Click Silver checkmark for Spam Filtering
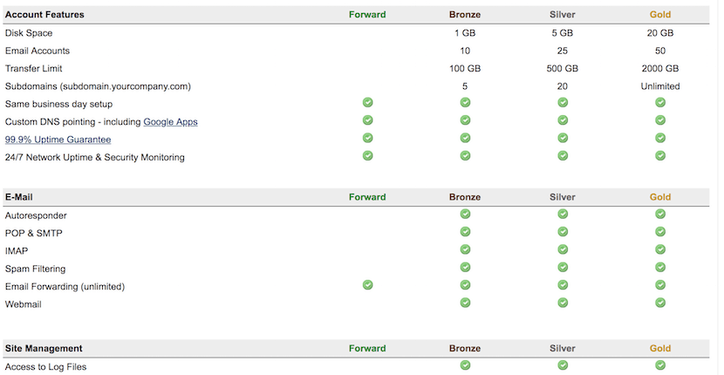 (563, 267)
